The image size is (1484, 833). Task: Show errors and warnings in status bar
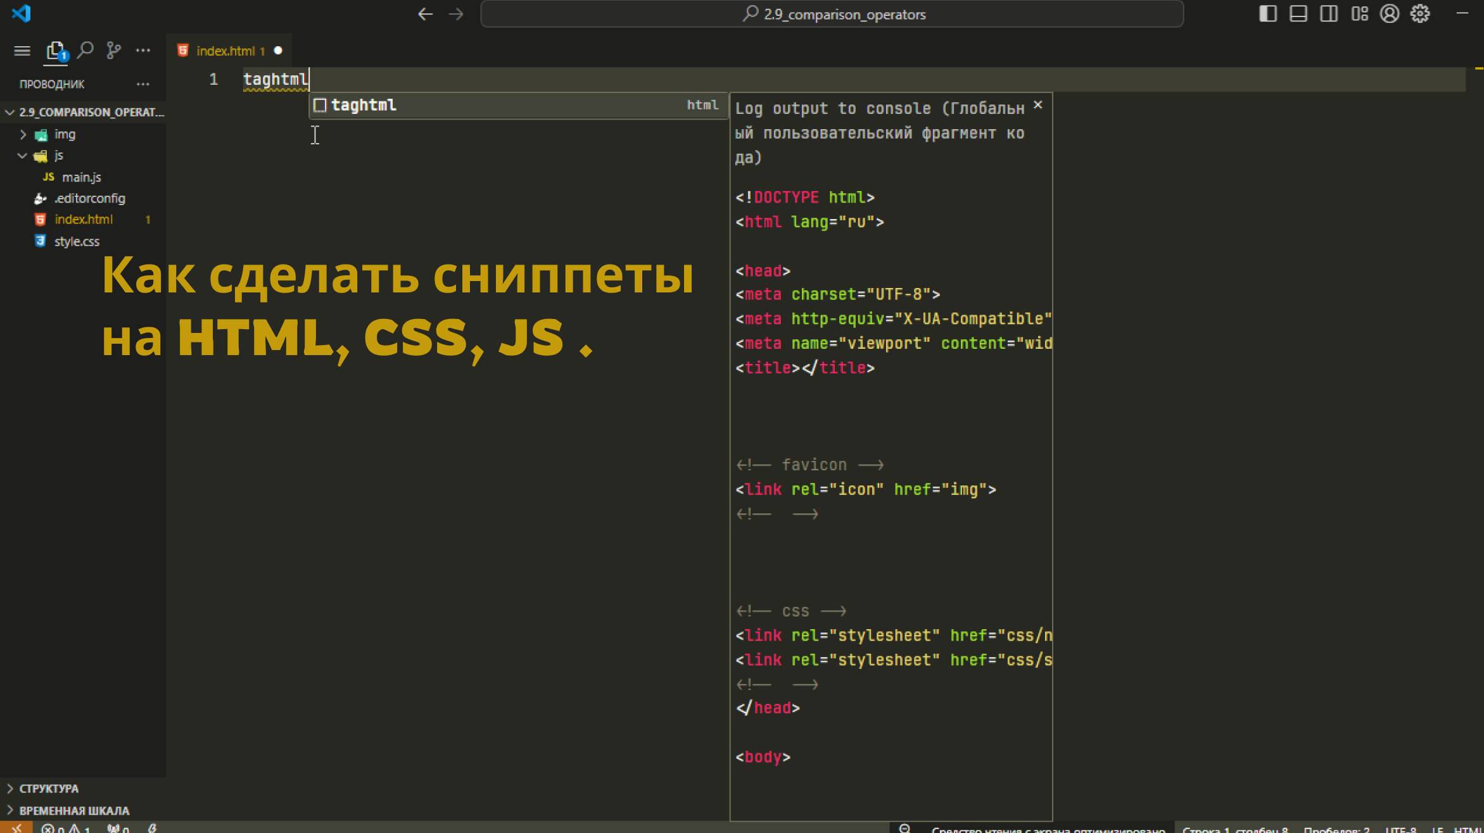click(66, 829)
